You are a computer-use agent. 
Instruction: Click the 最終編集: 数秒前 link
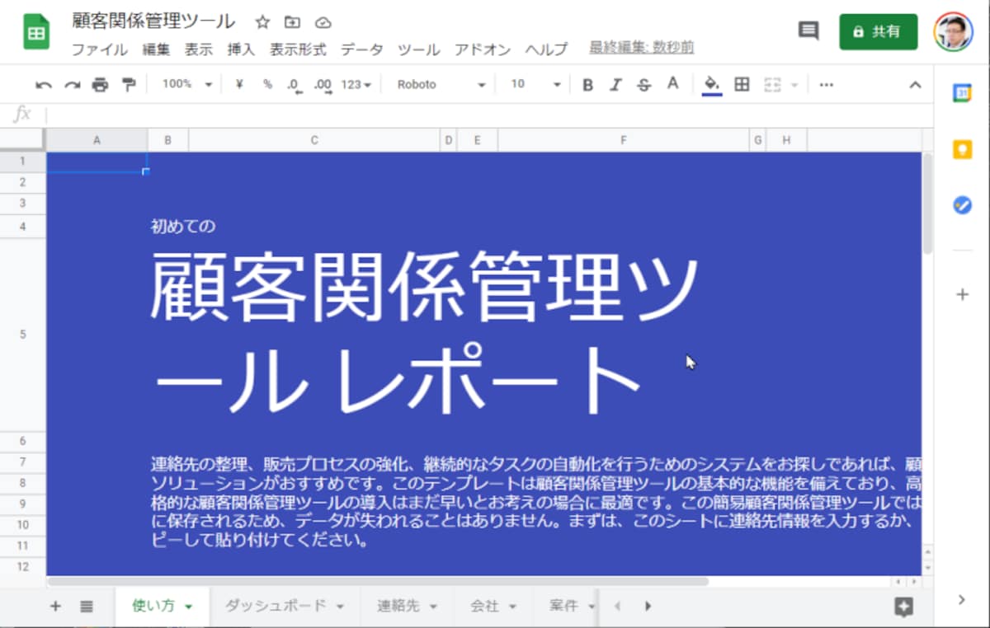click(x=642, y=48)
